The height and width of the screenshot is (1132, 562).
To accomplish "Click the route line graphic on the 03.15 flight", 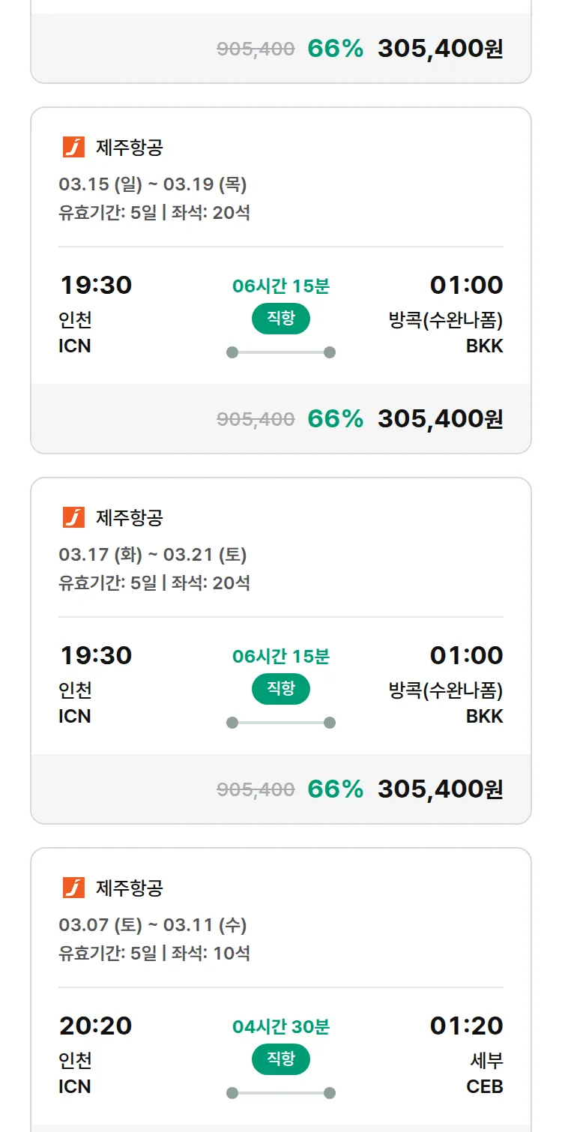I will coord(281,352).
